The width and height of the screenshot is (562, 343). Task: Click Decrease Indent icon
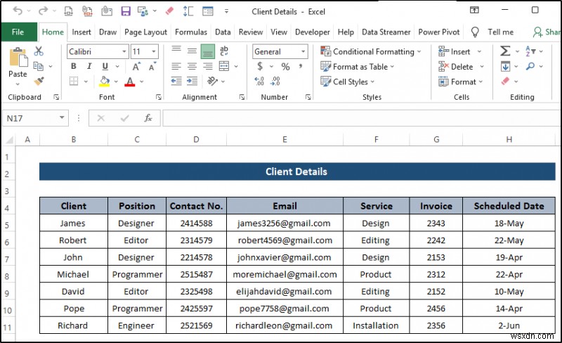(x=176, y=82)
